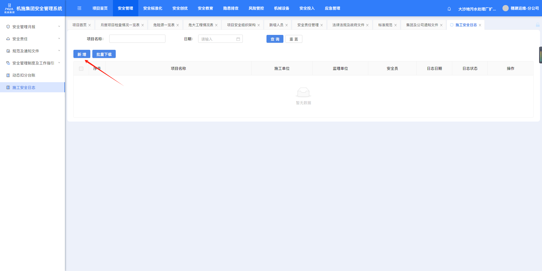Close the 标准规范 tab
Viewport: 542px width, 271px height.
pyautogui.click(x=395, y=25)
